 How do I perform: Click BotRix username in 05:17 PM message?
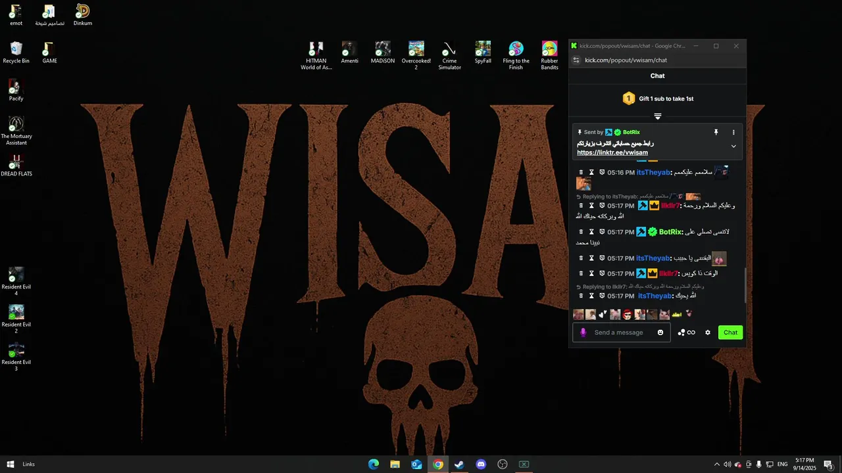[670, 232]
